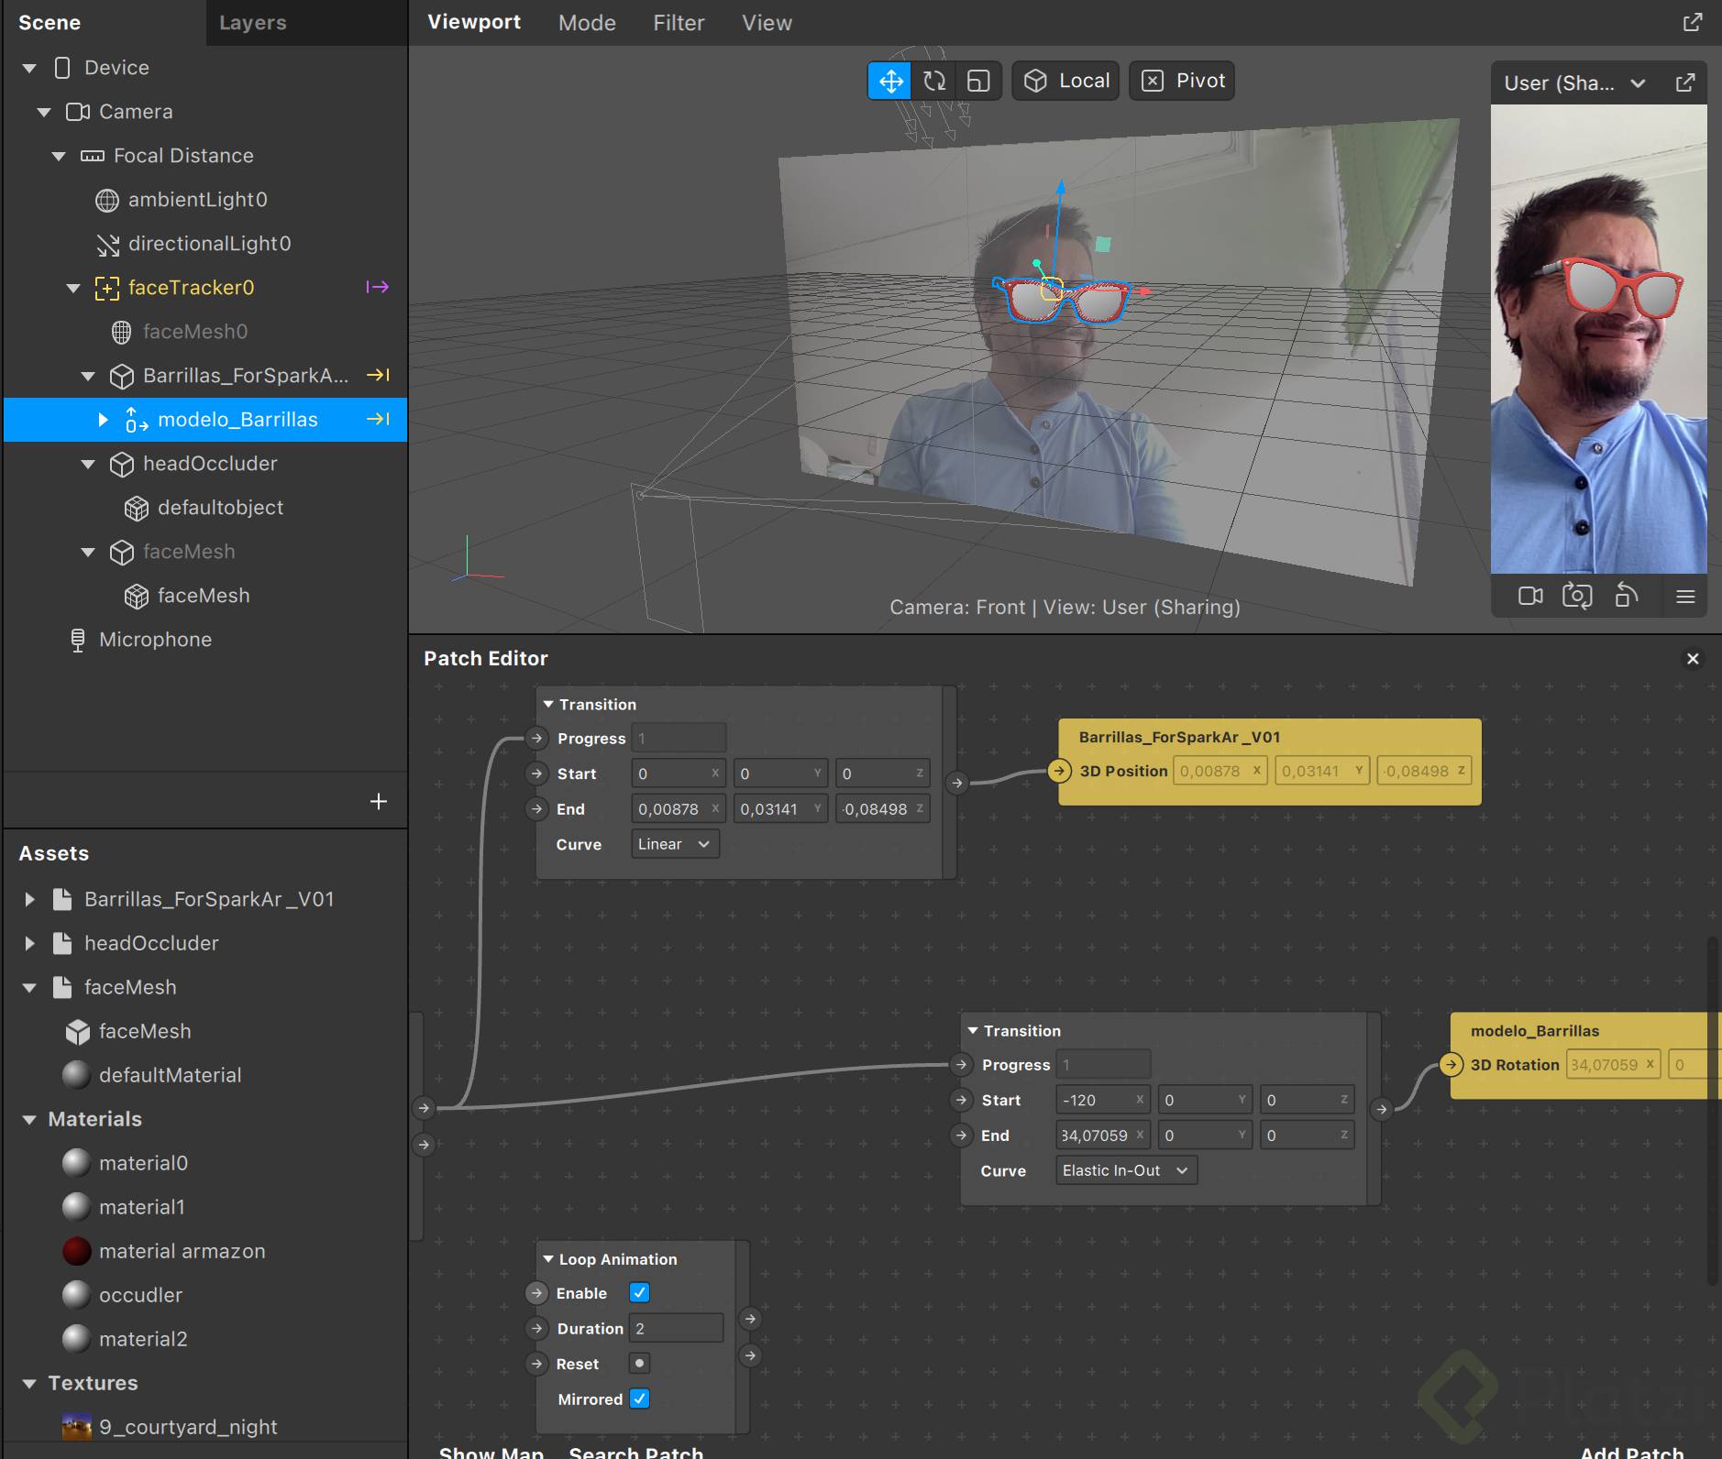Open the Filter menu in viewport

(679, 23)
